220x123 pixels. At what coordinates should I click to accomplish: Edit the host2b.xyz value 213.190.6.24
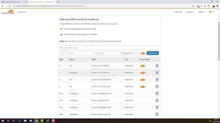(107, 72)
